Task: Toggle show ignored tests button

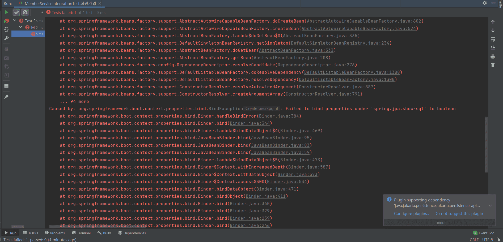Action: point(25,12)
